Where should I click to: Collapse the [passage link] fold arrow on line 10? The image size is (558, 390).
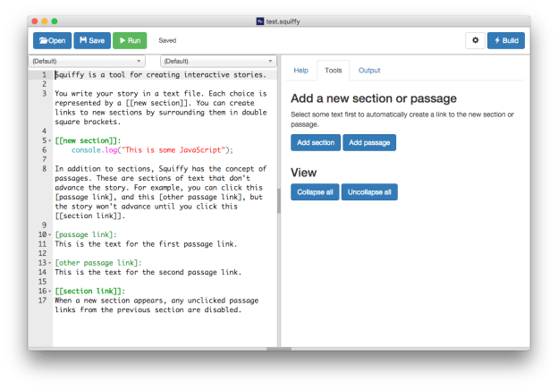[x=50, y=234]
